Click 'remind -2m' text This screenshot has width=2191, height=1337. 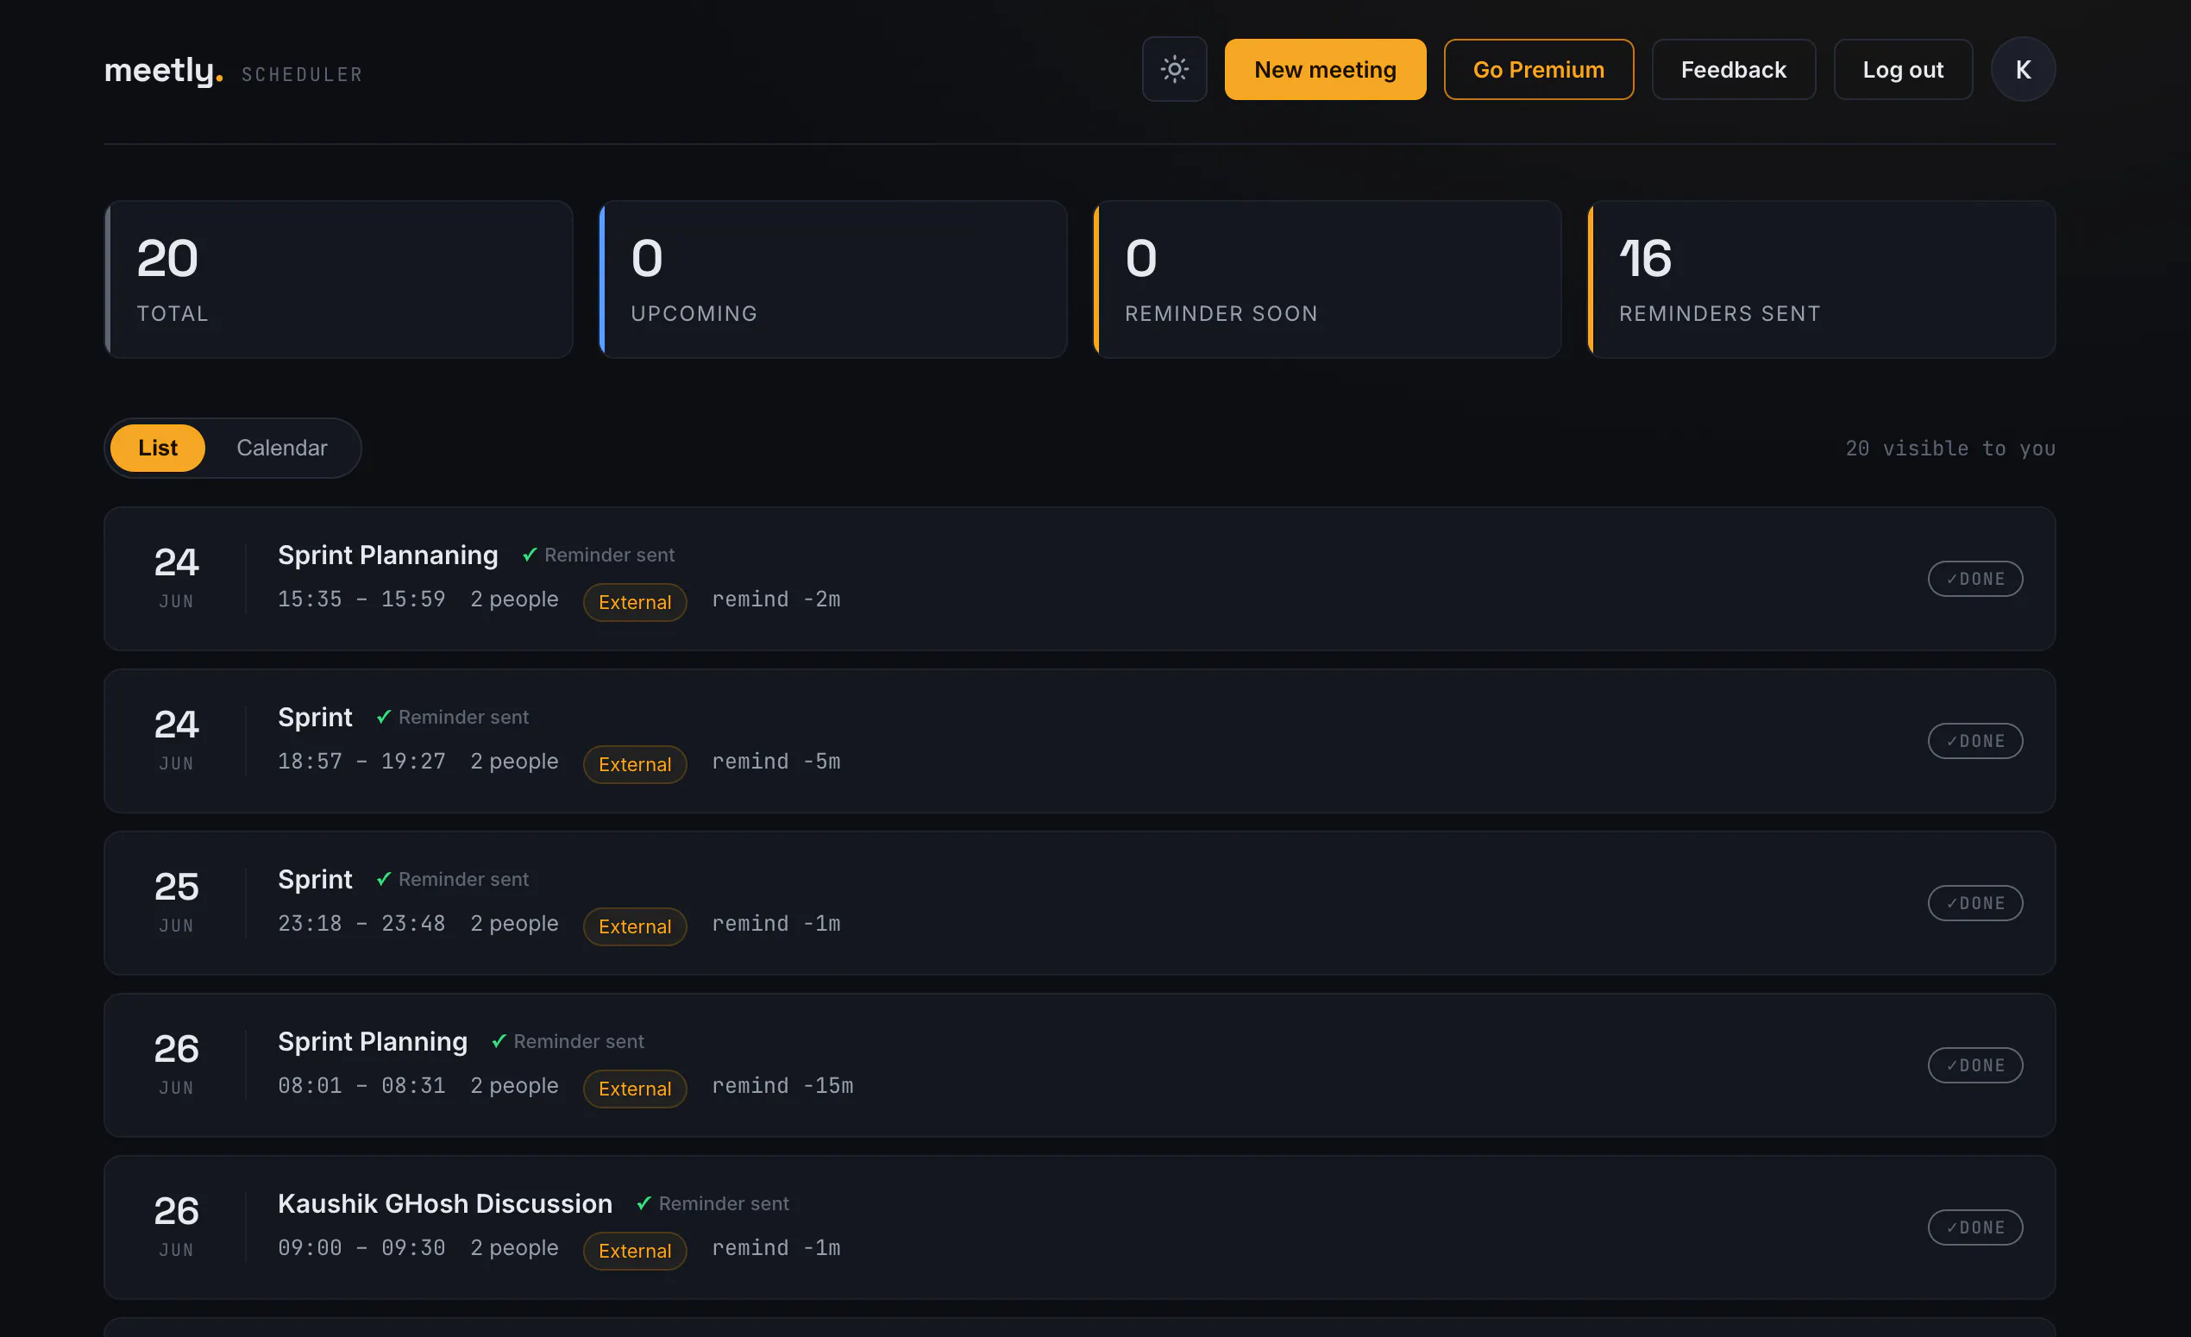click(776, 600)
